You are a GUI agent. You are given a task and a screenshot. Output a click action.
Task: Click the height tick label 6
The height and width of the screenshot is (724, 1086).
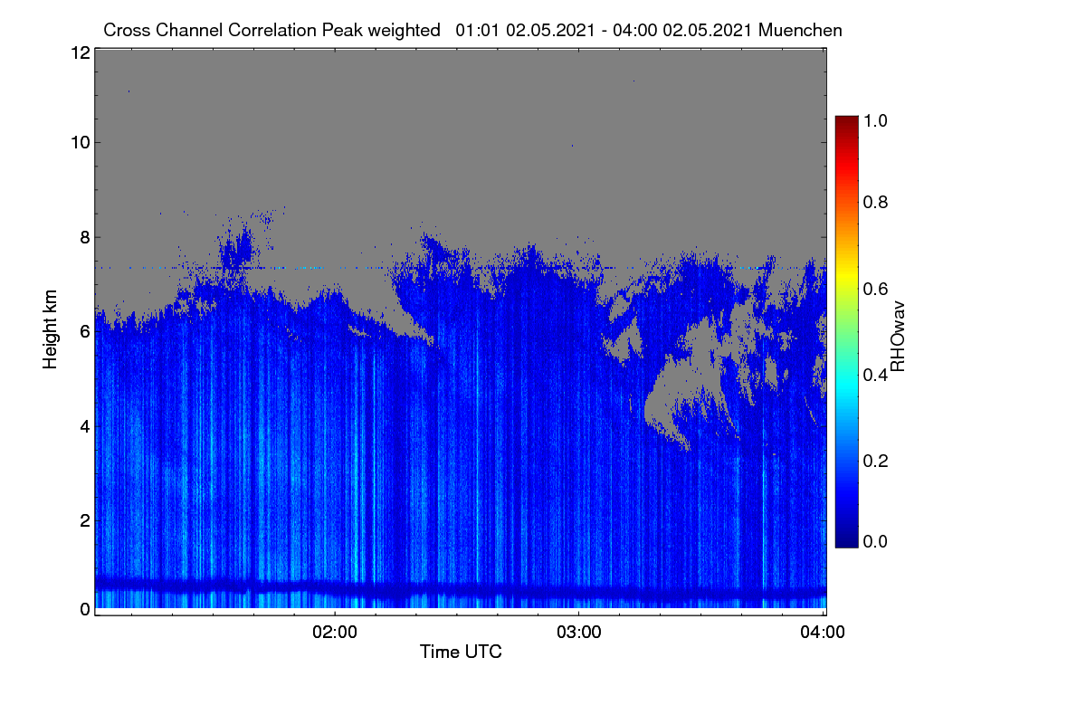84,331
